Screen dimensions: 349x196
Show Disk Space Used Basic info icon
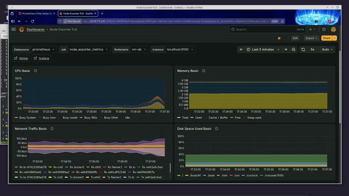coord(216,129)
